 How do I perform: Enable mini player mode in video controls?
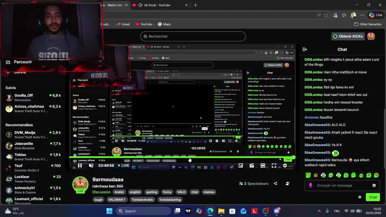coord(241,165)
